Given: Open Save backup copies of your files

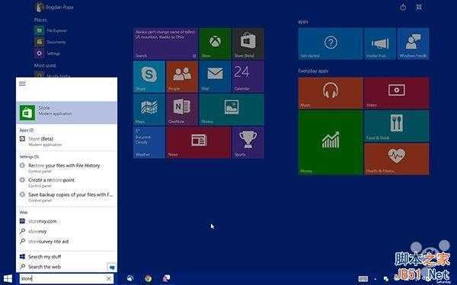Looking at the screenshot, I should coord(67,197).
